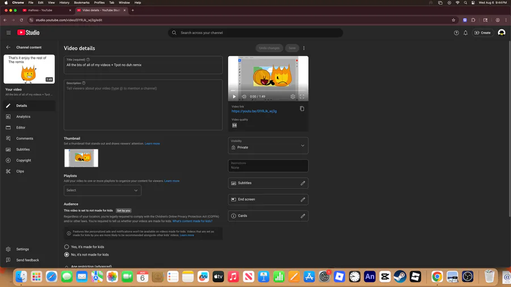Mute the video preview volume

244,96
